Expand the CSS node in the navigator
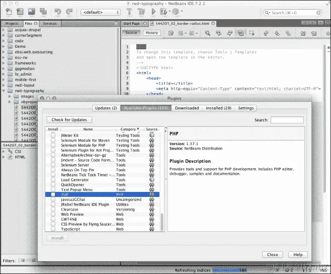The image size is (331, 274). click(x=4, y=152)
